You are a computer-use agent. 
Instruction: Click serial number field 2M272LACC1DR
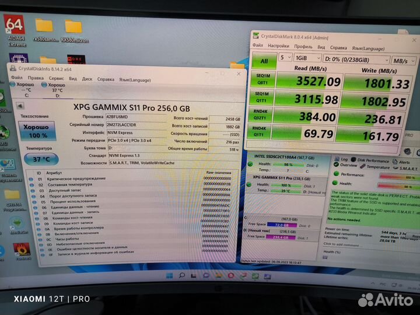[x=136, y=125]
